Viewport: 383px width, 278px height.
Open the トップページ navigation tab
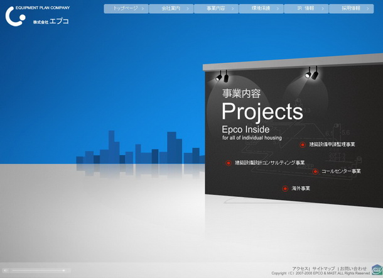pyautogui.click(x=126, y=9)
